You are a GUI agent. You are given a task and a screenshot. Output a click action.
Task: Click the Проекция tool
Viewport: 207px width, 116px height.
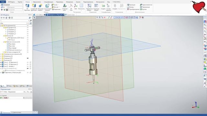pyautogui.click(x=131, y=5)
